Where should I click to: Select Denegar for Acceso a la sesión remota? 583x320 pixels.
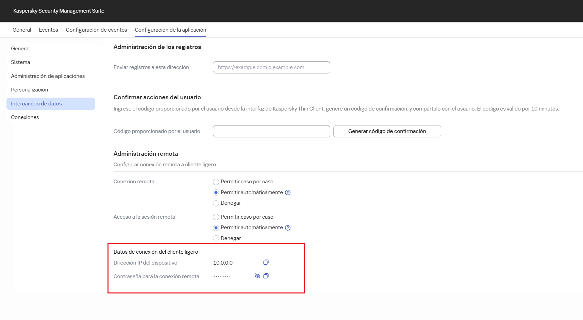[216, 238]
